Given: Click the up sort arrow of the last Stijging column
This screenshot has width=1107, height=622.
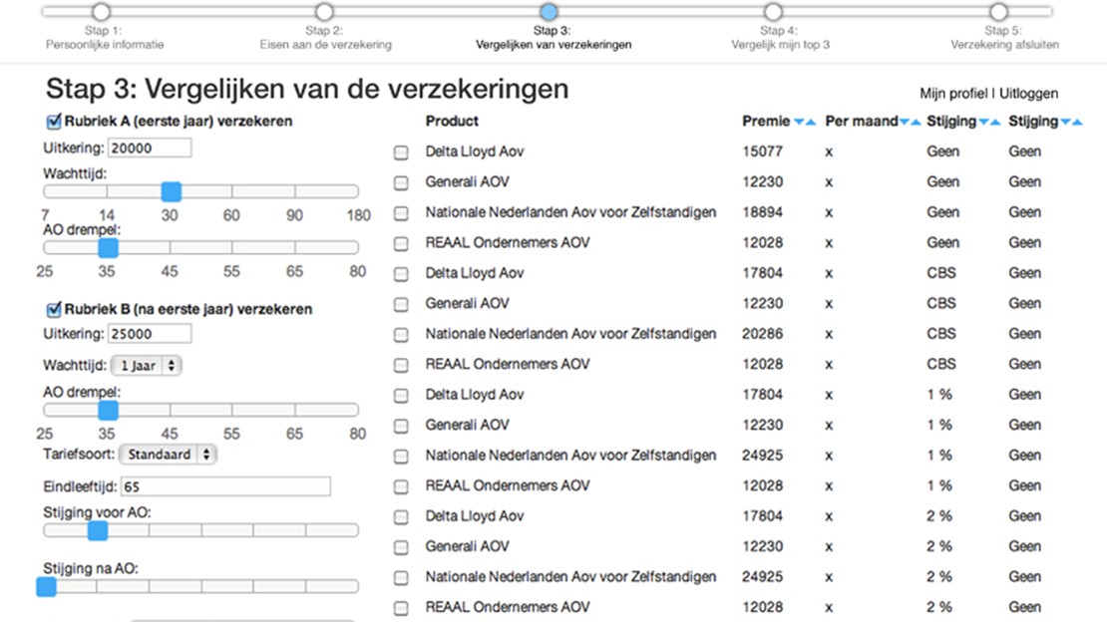Looking at the screenshot, I should pos(1077,123).
